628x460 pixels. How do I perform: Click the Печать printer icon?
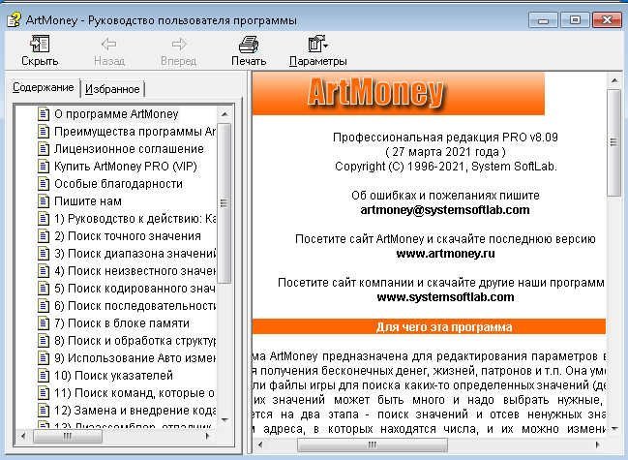[x=249, y=45]
